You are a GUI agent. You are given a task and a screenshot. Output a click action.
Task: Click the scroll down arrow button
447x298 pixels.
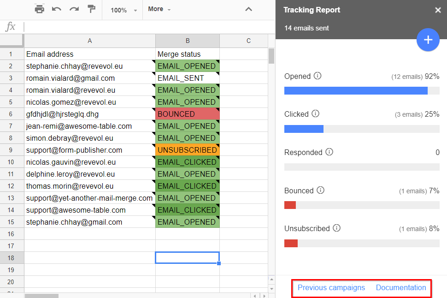[x=271, y=289]
